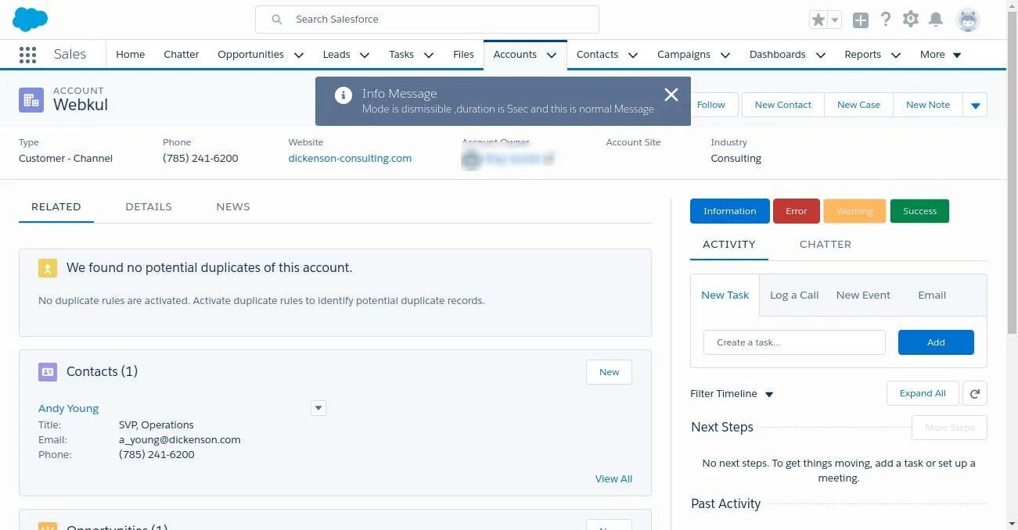This screenshot has height=530, width=1018.
Task: Open the dickenson-consulting.com website link
Action: pos(350,159)
